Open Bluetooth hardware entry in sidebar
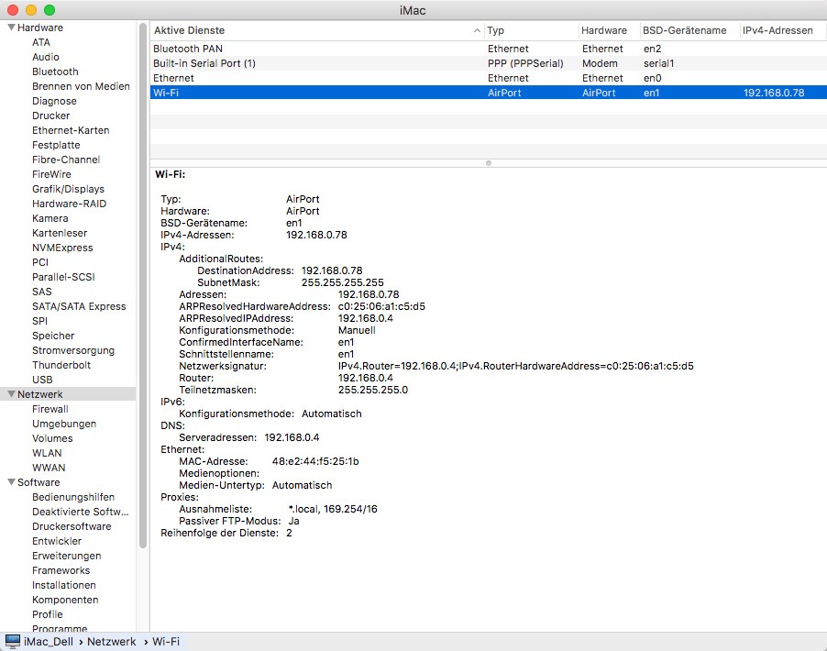 (55, 72)
